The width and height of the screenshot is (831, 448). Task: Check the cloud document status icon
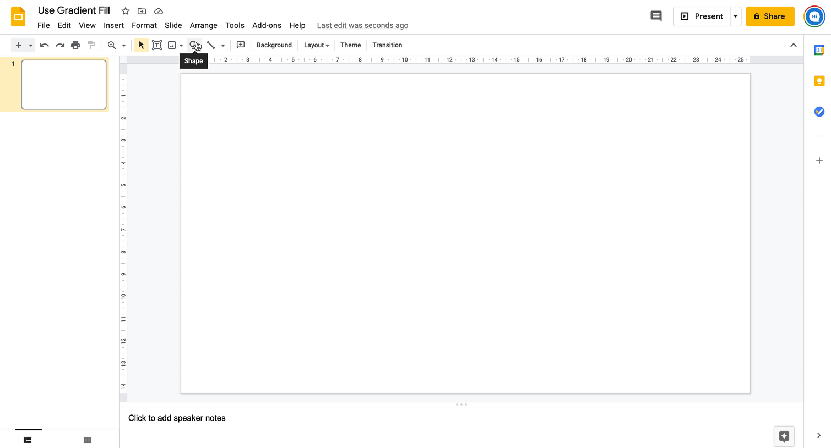tap(159, 11)
